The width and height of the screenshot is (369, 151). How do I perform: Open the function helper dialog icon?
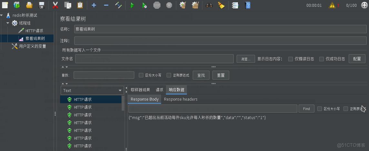[235, 5]
